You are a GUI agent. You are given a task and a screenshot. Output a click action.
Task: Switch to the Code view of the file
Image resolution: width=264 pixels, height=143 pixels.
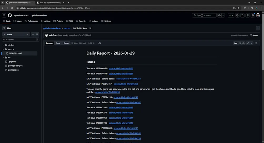58,43
